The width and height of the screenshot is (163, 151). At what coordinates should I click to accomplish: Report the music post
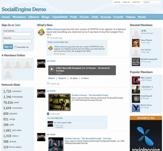(x=62, y=78)
